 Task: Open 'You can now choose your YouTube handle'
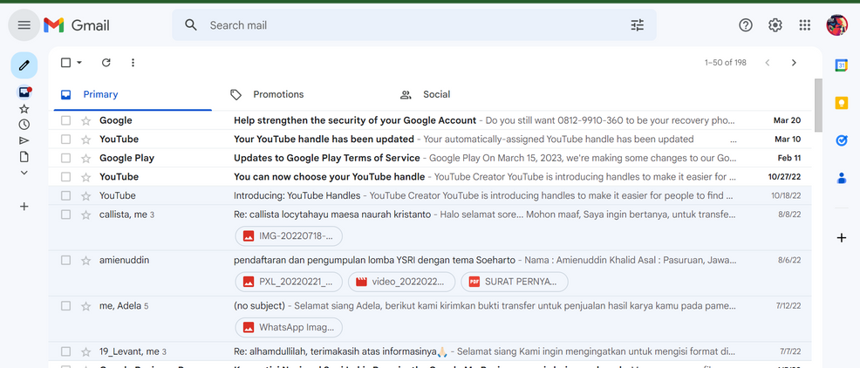coord(430,177)
